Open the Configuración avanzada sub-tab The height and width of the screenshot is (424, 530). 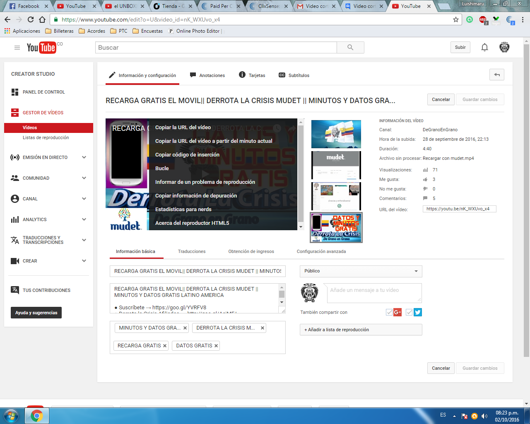click(x=321, y=251)
